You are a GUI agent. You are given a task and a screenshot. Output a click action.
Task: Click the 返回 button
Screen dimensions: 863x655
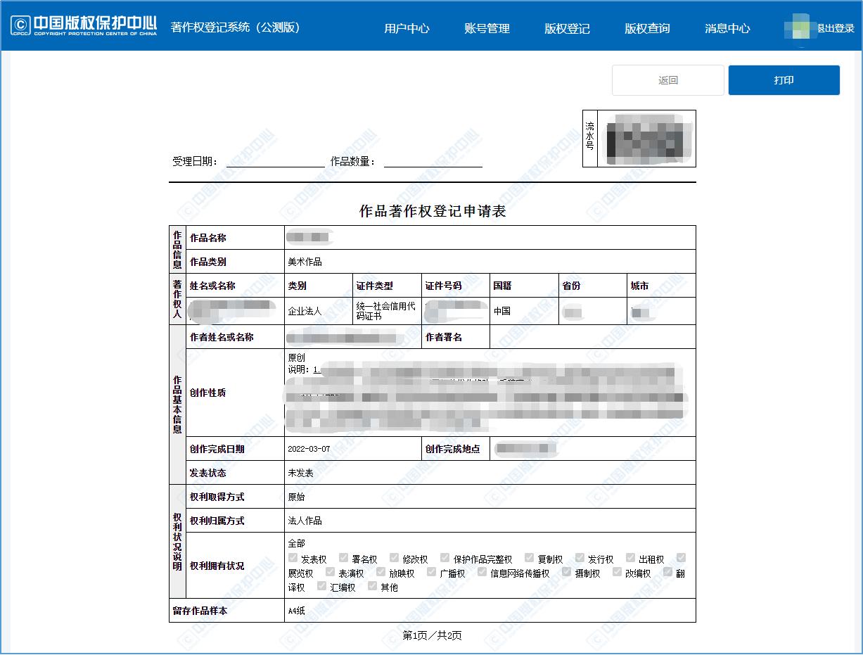667,80
